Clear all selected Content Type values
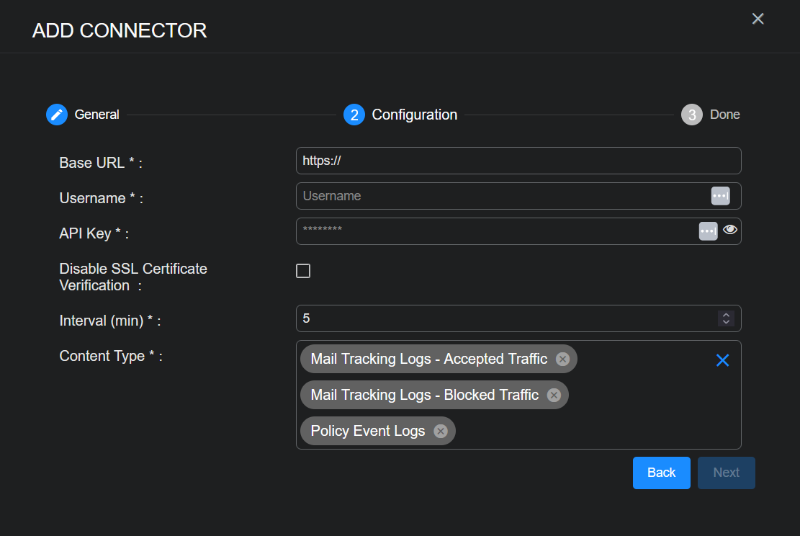This screenshot has width=800, height=536. pyautogui.click(x=722, y=360)
